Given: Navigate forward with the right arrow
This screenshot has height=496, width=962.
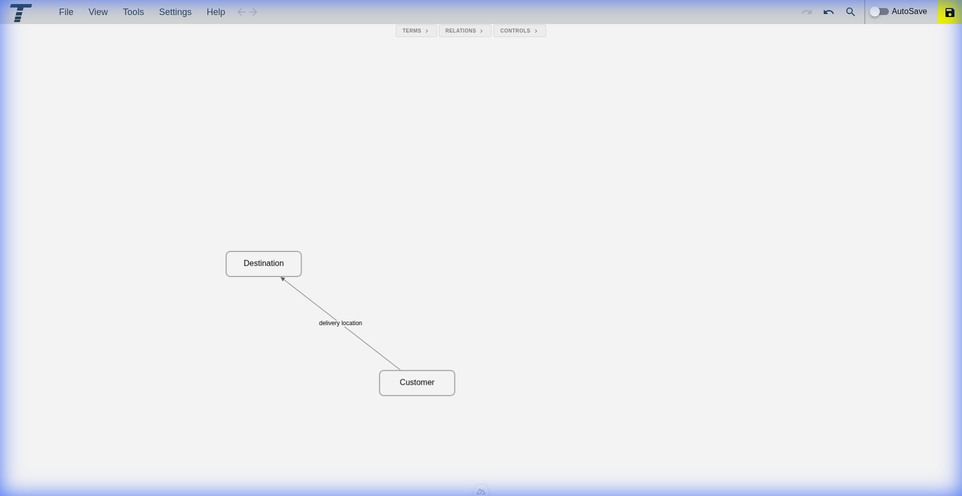Looking at the screenshot, I should (254, 12).
